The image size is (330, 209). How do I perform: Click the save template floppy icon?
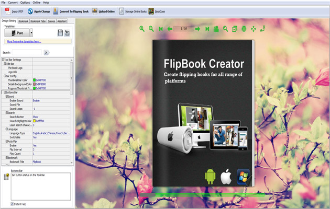(60, 33)
